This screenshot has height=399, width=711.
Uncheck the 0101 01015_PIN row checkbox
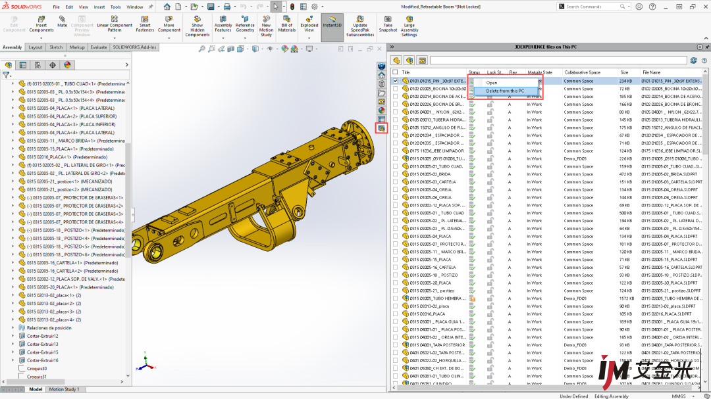tap(396, 81)
